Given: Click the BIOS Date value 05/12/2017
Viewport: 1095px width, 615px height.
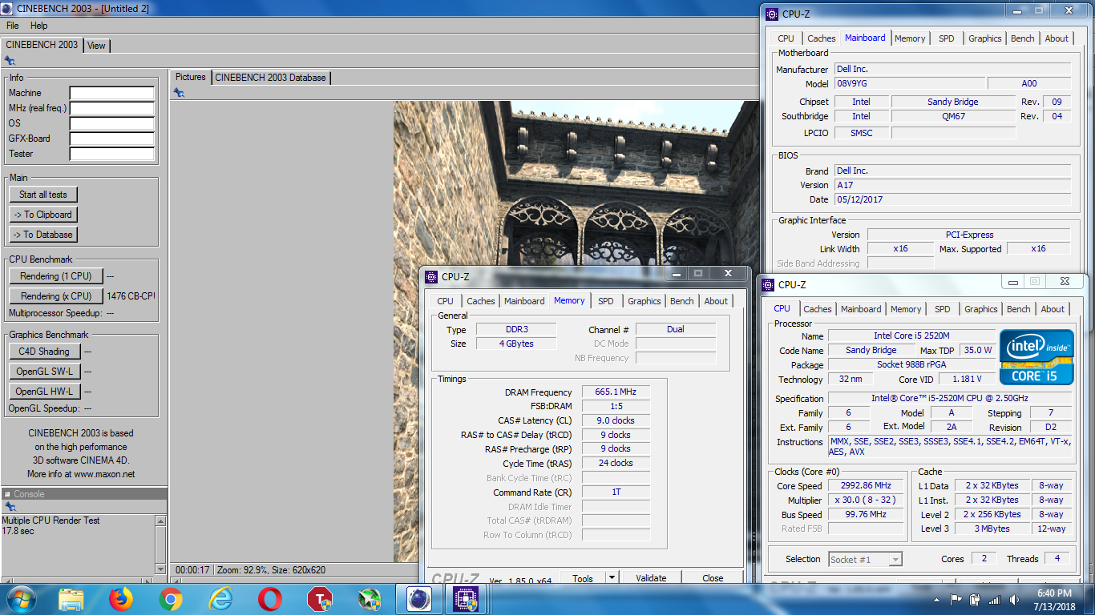Looking at the screenshot, I should 952,199.
